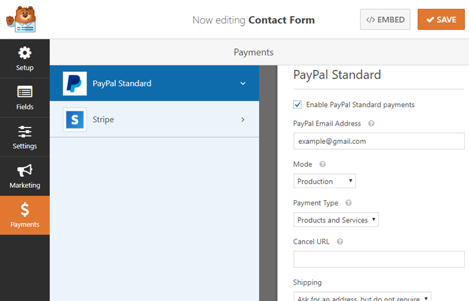Viewport: 469px width, 301px height.
Task: Click the Embed button
Action: coord(385,19)
